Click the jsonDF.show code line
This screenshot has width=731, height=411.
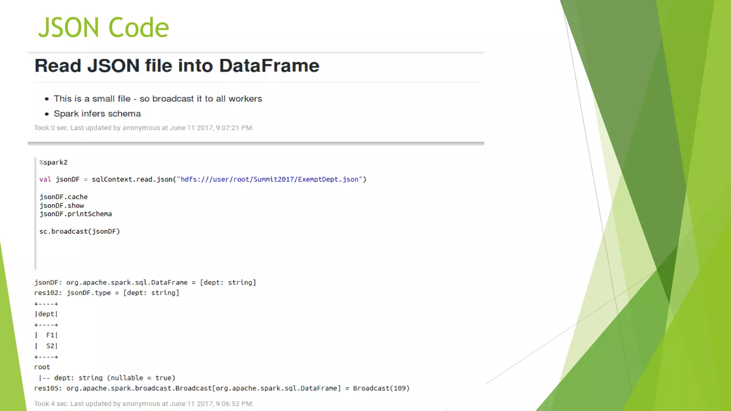(62, 205)
